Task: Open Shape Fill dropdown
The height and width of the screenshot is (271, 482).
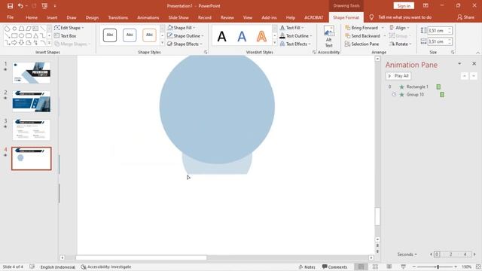Action: pos(182,28)
